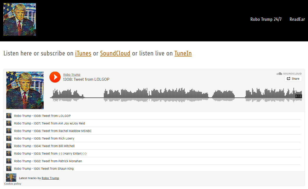Open the Share button in the player
This screenshot has width=308, height=189.
tap(293, 79)
